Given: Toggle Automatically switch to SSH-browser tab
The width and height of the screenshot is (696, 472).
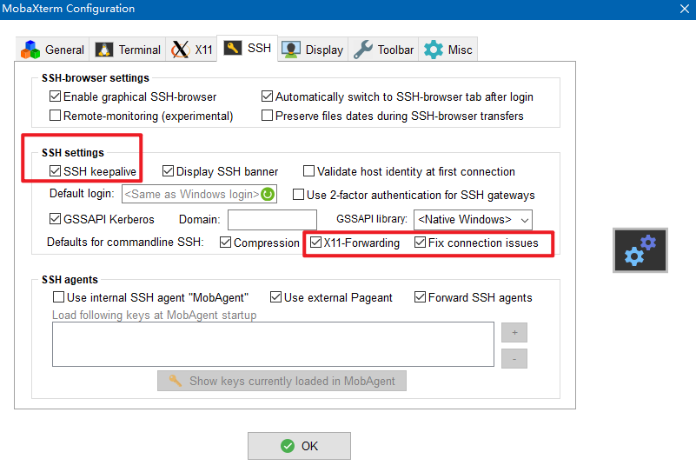Looking at the screenshot, I should [x=267, y=96].
